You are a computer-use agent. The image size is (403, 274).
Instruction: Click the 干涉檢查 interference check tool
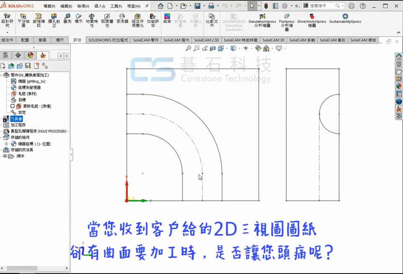23,21
